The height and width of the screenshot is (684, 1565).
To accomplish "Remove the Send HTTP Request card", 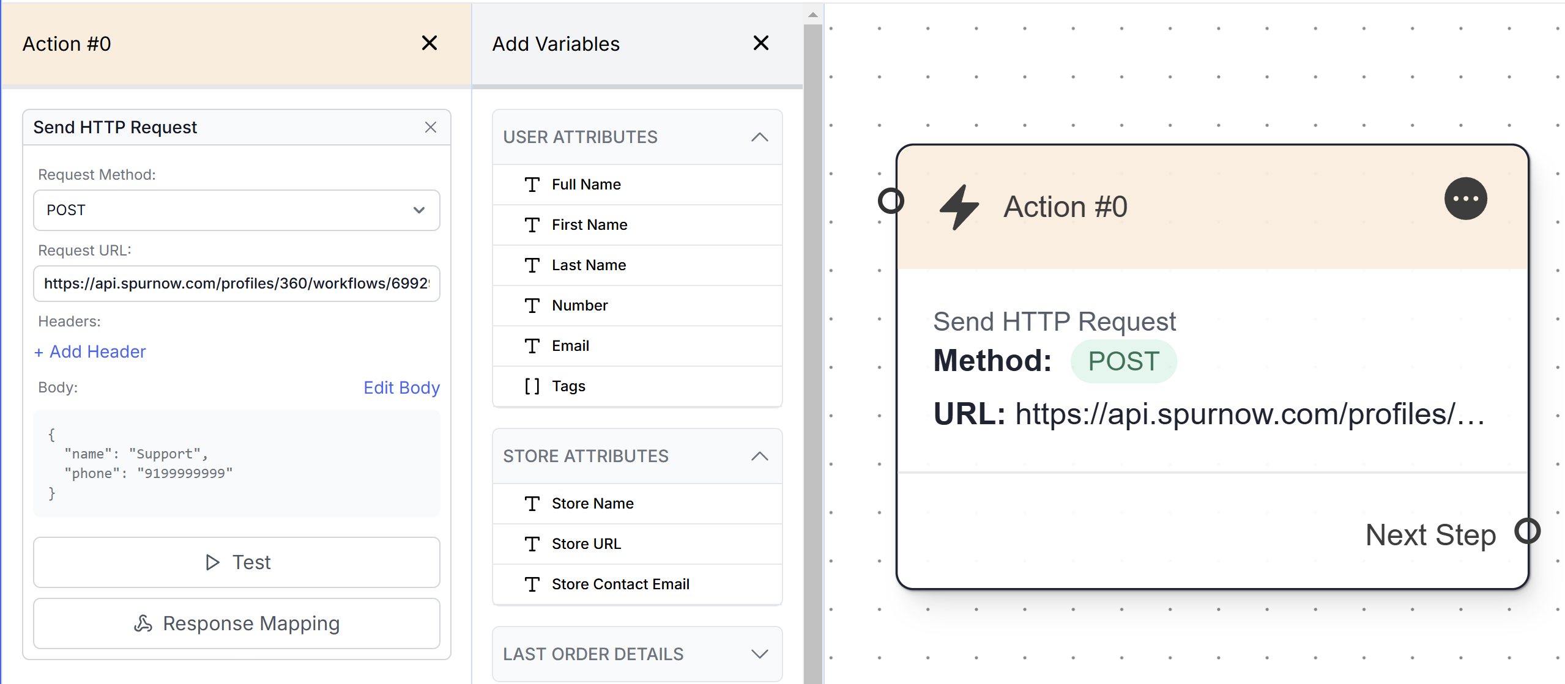I will point(431,127).
